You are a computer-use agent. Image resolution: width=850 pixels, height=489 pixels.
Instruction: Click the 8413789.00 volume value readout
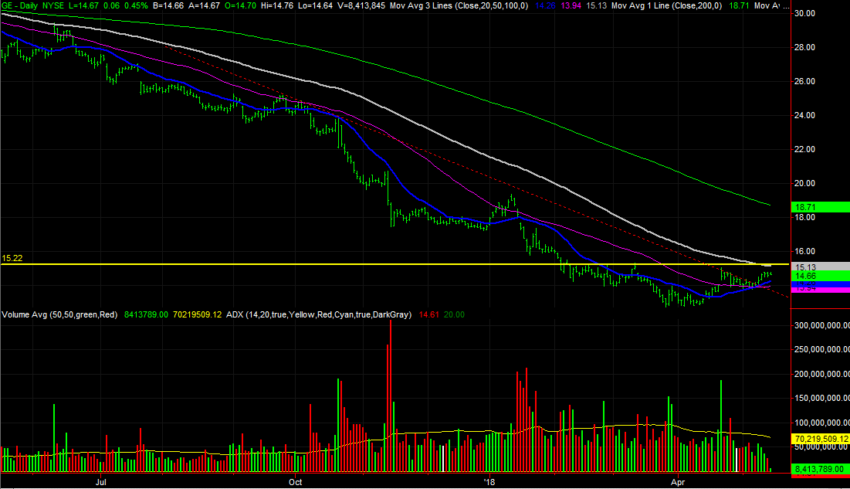[146, 314]
